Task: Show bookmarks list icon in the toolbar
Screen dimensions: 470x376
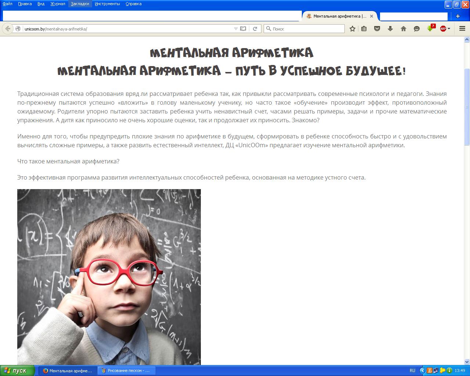Action: pyautogui.click(x=364, y=29)
